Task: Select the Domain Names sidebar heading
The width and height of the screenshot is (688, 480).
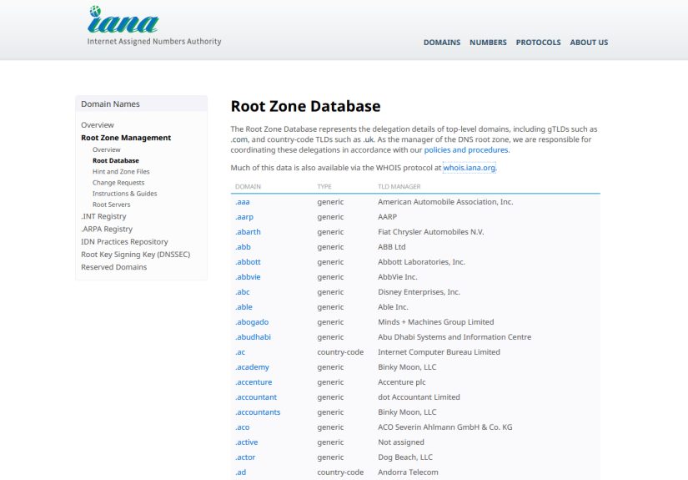Action: (x=110, y=104)
